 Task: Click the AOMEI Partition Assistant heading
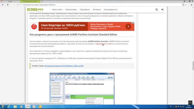point(73,35)
